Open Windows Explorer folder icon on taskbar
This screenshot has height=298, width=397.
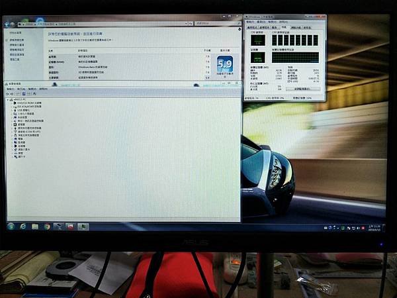35,226
